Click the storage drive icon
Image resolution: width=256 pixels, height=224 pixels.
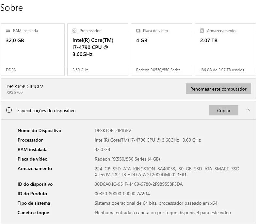click(x=202, y=31)
